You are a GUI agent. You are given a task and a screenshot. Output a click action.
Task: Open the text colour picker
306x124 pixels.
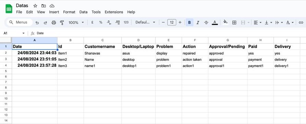coord(215,22)
